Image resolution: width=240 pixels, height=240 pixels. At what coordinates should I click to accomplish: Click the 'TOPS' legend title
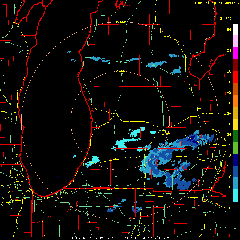point(234,16)
